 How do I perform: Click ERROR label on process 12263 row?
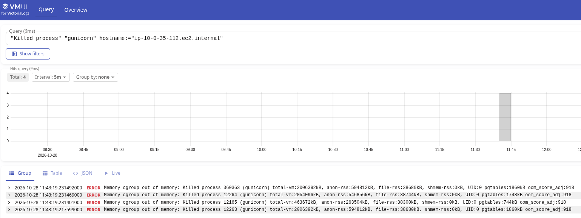[x=94, y=210]
